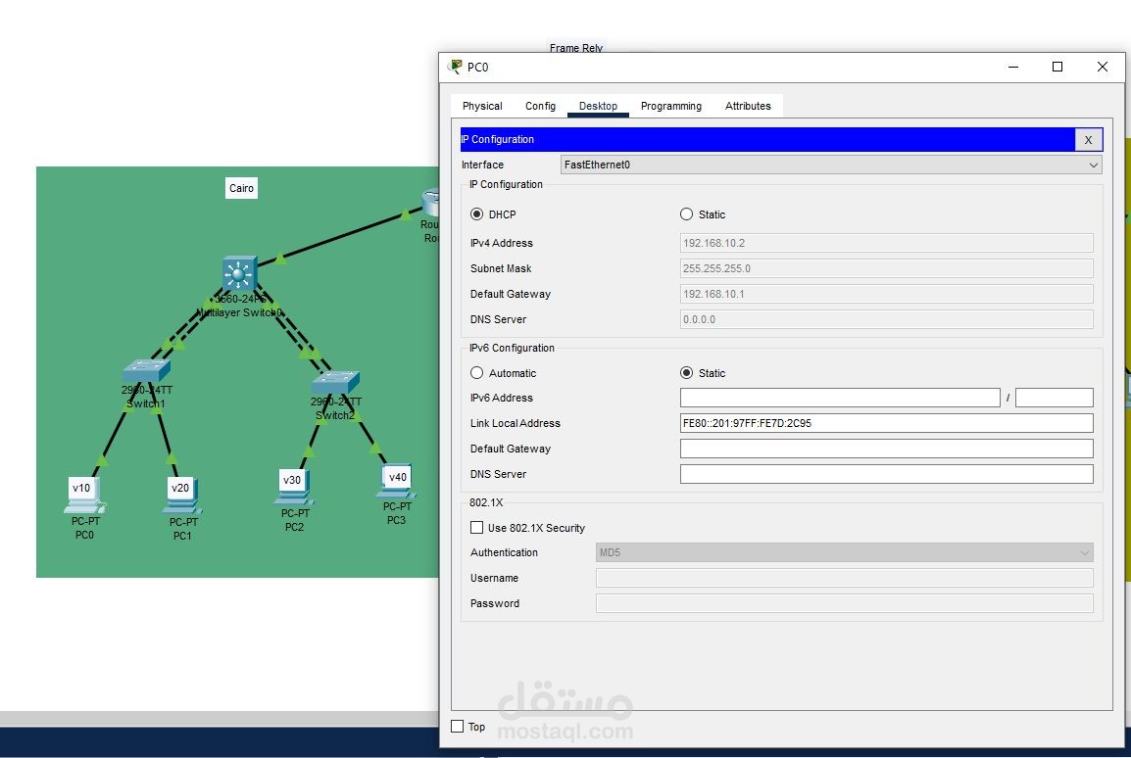This screenshot has height=758, width=1131.
Task: Click the IPv4 Default Gateway field
Action: 887,294
